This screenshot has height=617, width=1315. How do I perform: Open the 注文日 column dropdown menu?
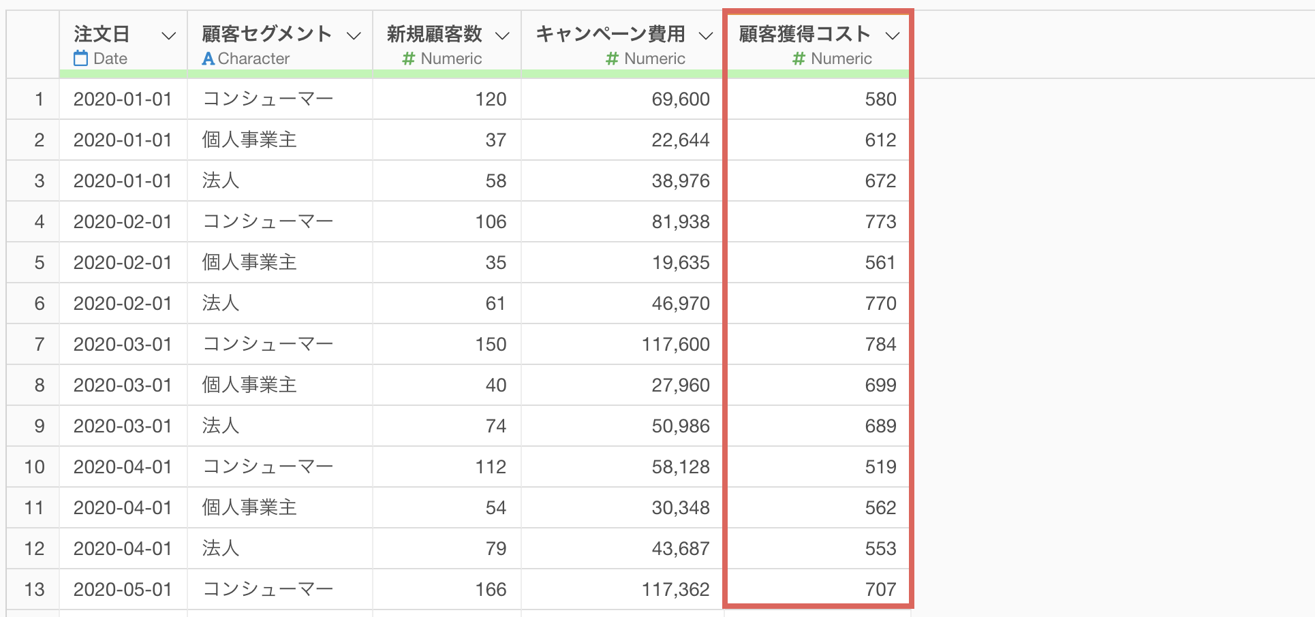168,36
